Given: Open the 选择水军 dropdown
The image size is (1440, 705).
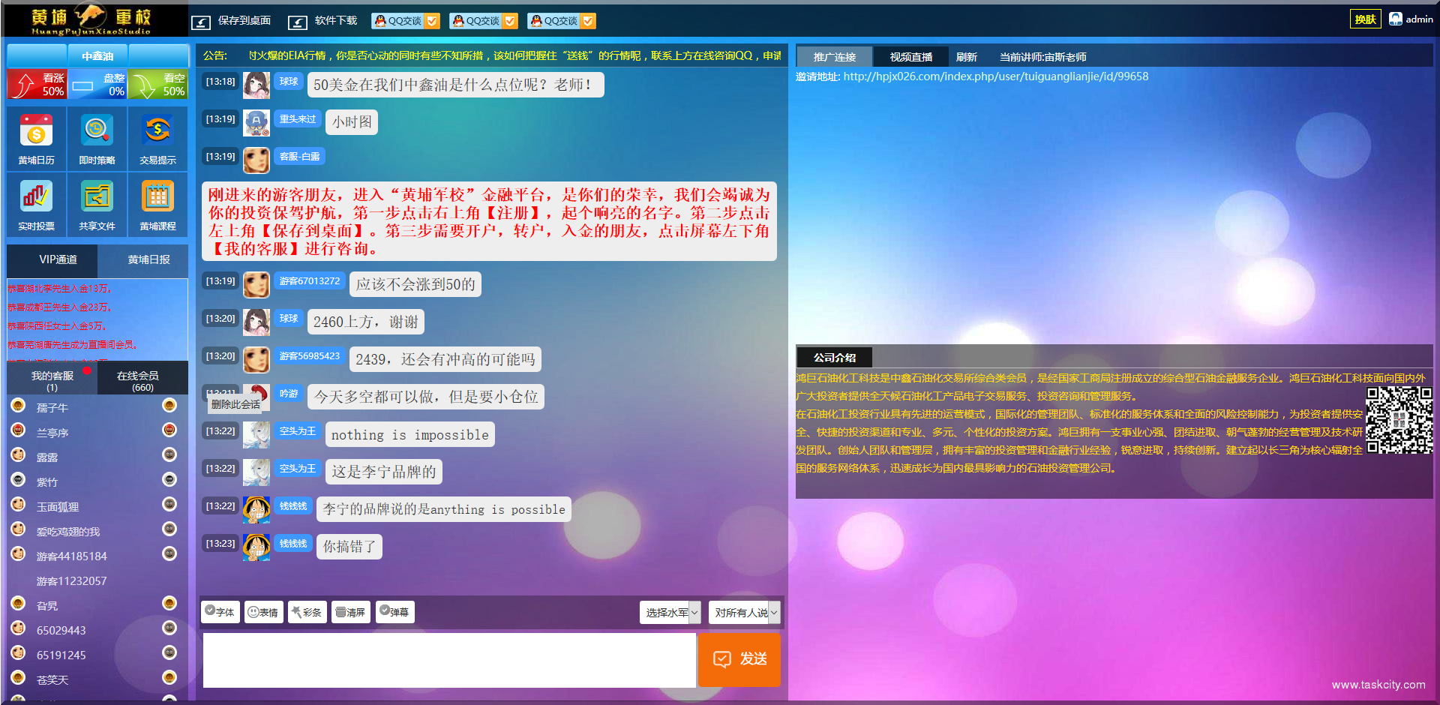Looking at the screenshot, I should (x=669, y=612).
